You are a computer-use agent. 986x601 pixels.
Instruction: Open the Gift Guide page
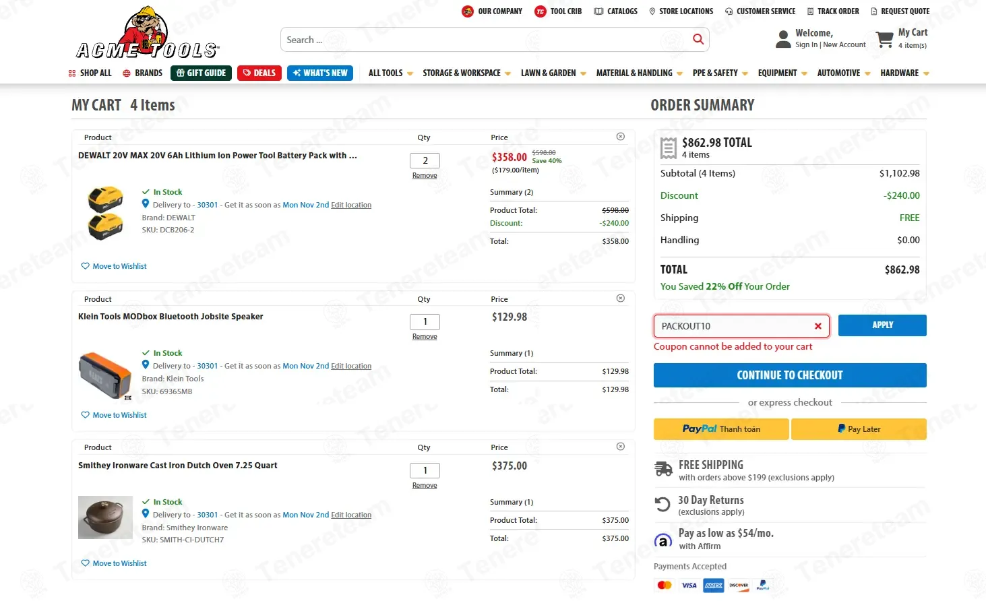[202, 73]
